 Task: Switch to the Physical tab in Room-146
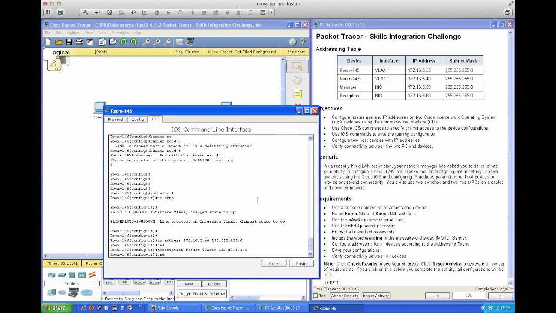tap(116, 120)
